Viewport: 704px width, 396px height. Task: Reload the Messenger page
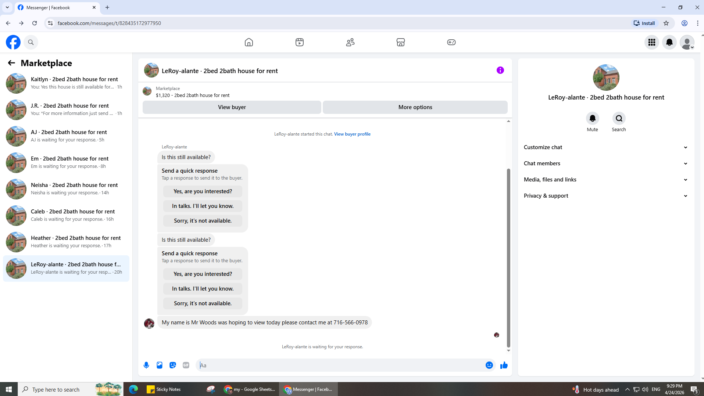tap(35, 23)
